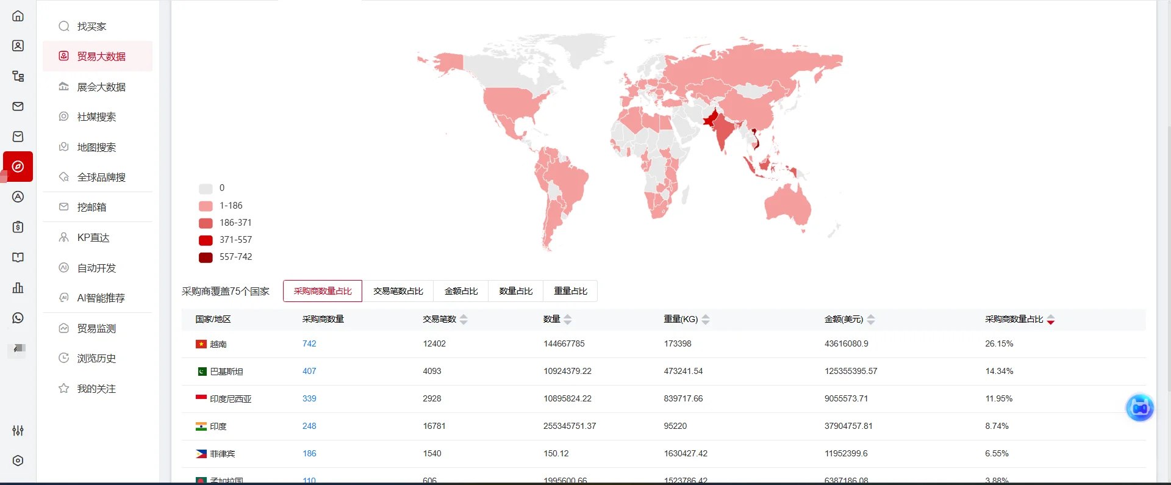
Task: Go to 贸易监测 in the side menu
Action: 98,328
